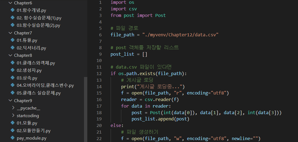Open file 03.함수실습문제(2).py
The image size is (298, 142).
click(x=38, y=25)
